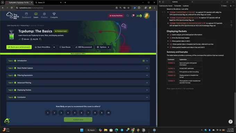Expand Task 1 Introduction

point(78,61)
